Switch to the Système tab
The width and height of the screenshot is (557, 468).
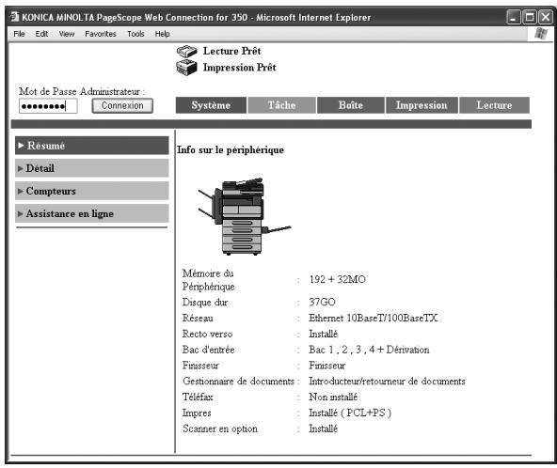[211, 105]
